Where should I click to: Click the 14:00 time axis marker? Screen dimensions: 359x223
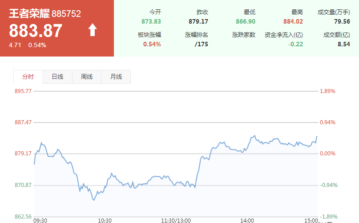click(247, 220)
